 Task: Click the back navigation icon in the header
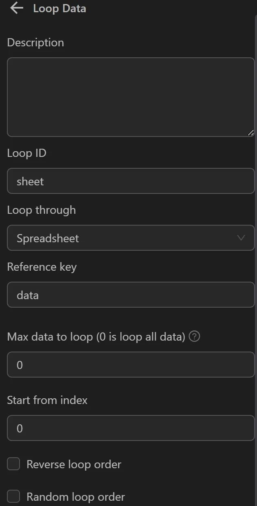15,8
